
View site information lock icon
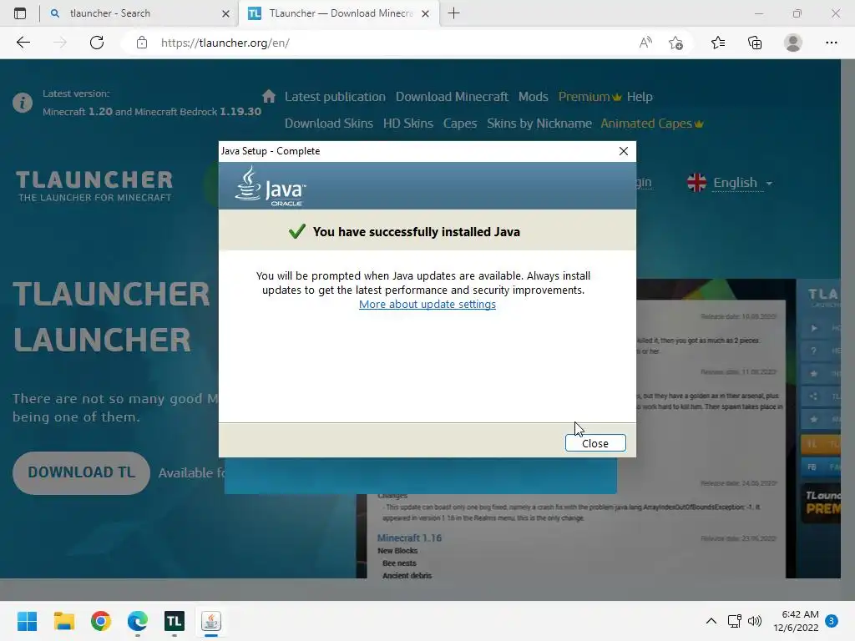[142, 43]
